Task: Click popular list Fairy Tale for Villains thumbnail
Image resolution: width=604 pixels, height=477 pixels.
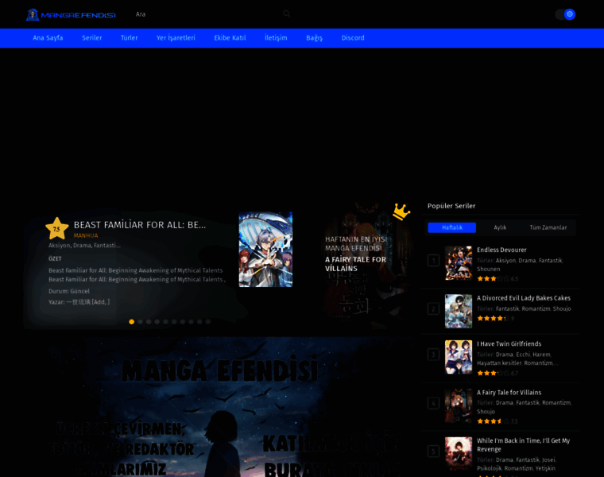Action: point(459,405)
